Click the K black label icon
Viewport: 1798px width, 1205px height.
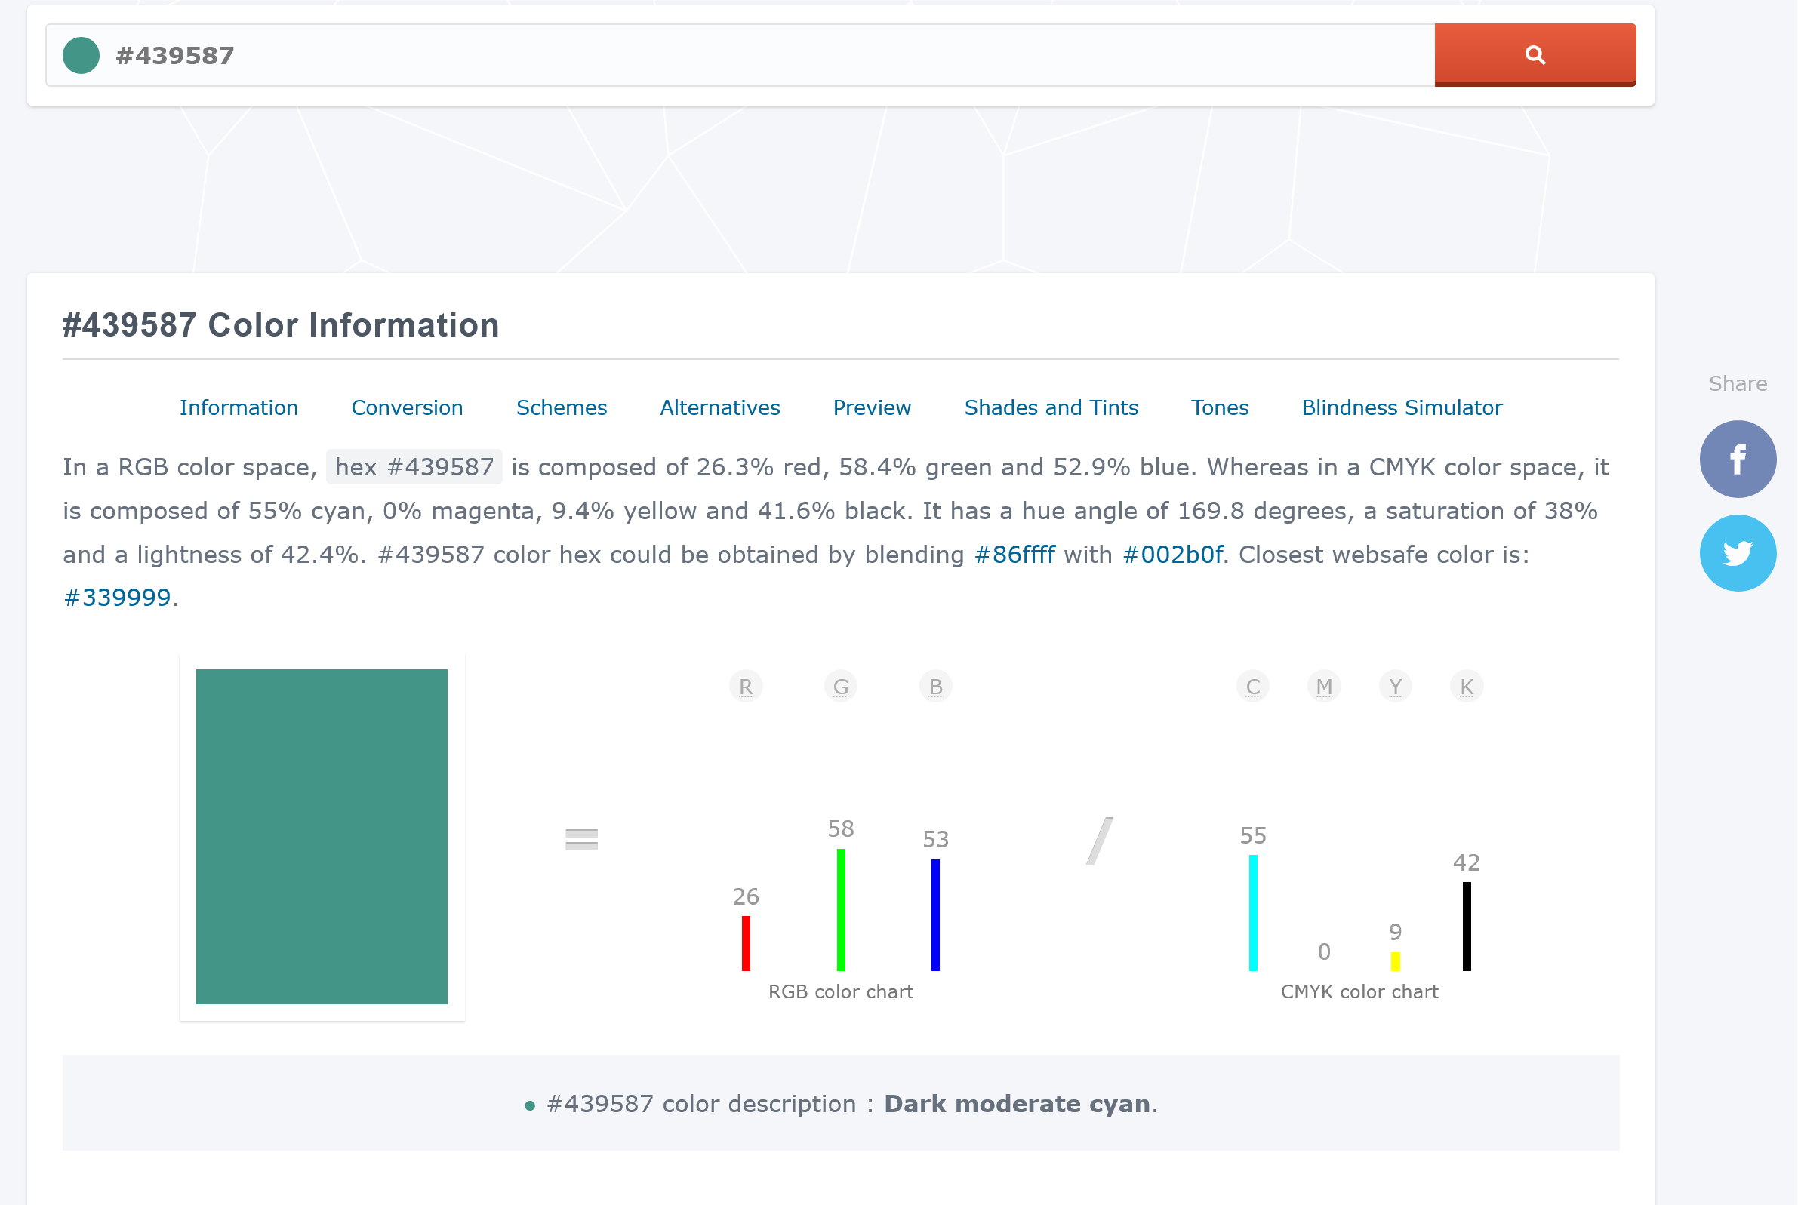click(x=1466, y=687)
